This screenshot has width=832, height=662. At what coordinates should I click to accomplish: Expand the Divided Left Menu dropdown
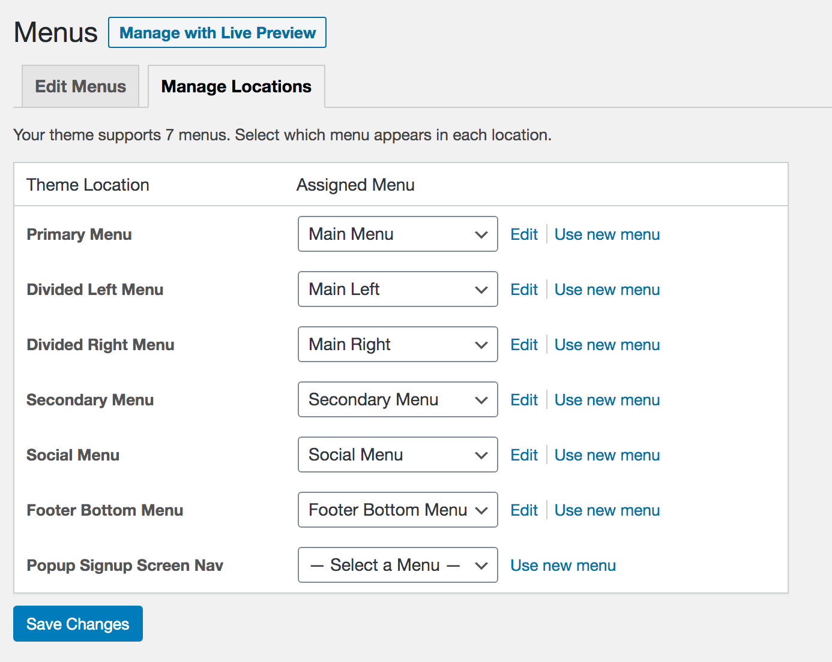[397, 289]
